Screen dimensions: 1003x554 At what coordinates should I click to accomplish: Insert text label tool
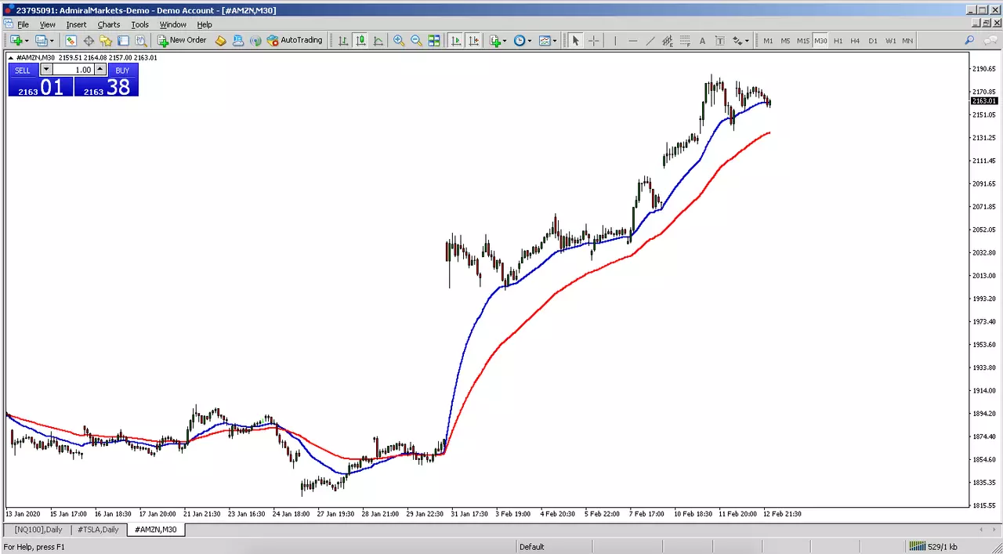tap(719, 41)
